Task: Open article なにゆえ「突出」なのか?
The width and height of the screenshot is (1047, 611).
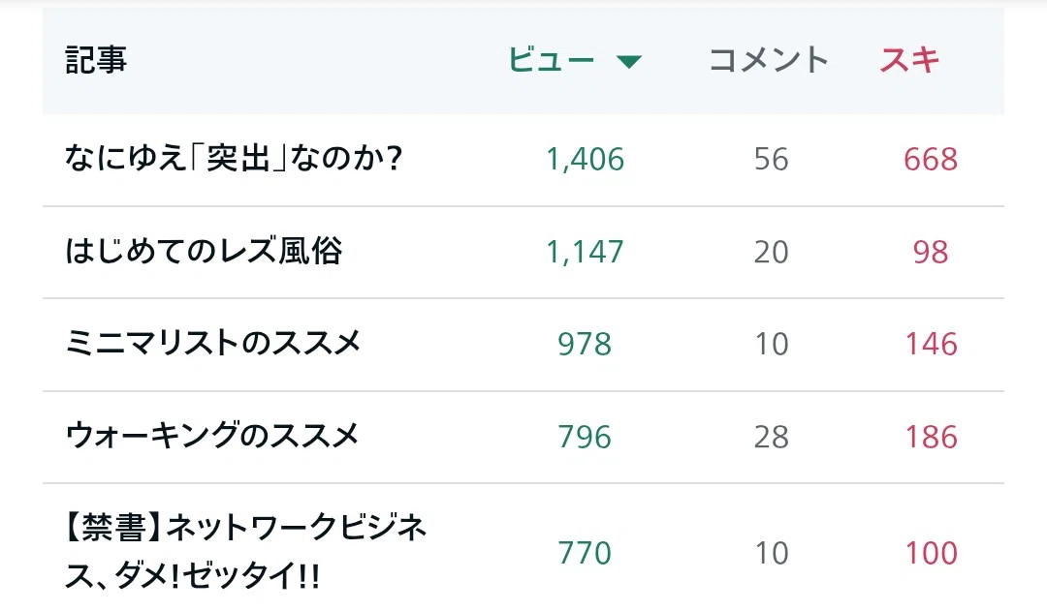Action: pos(234,159)
